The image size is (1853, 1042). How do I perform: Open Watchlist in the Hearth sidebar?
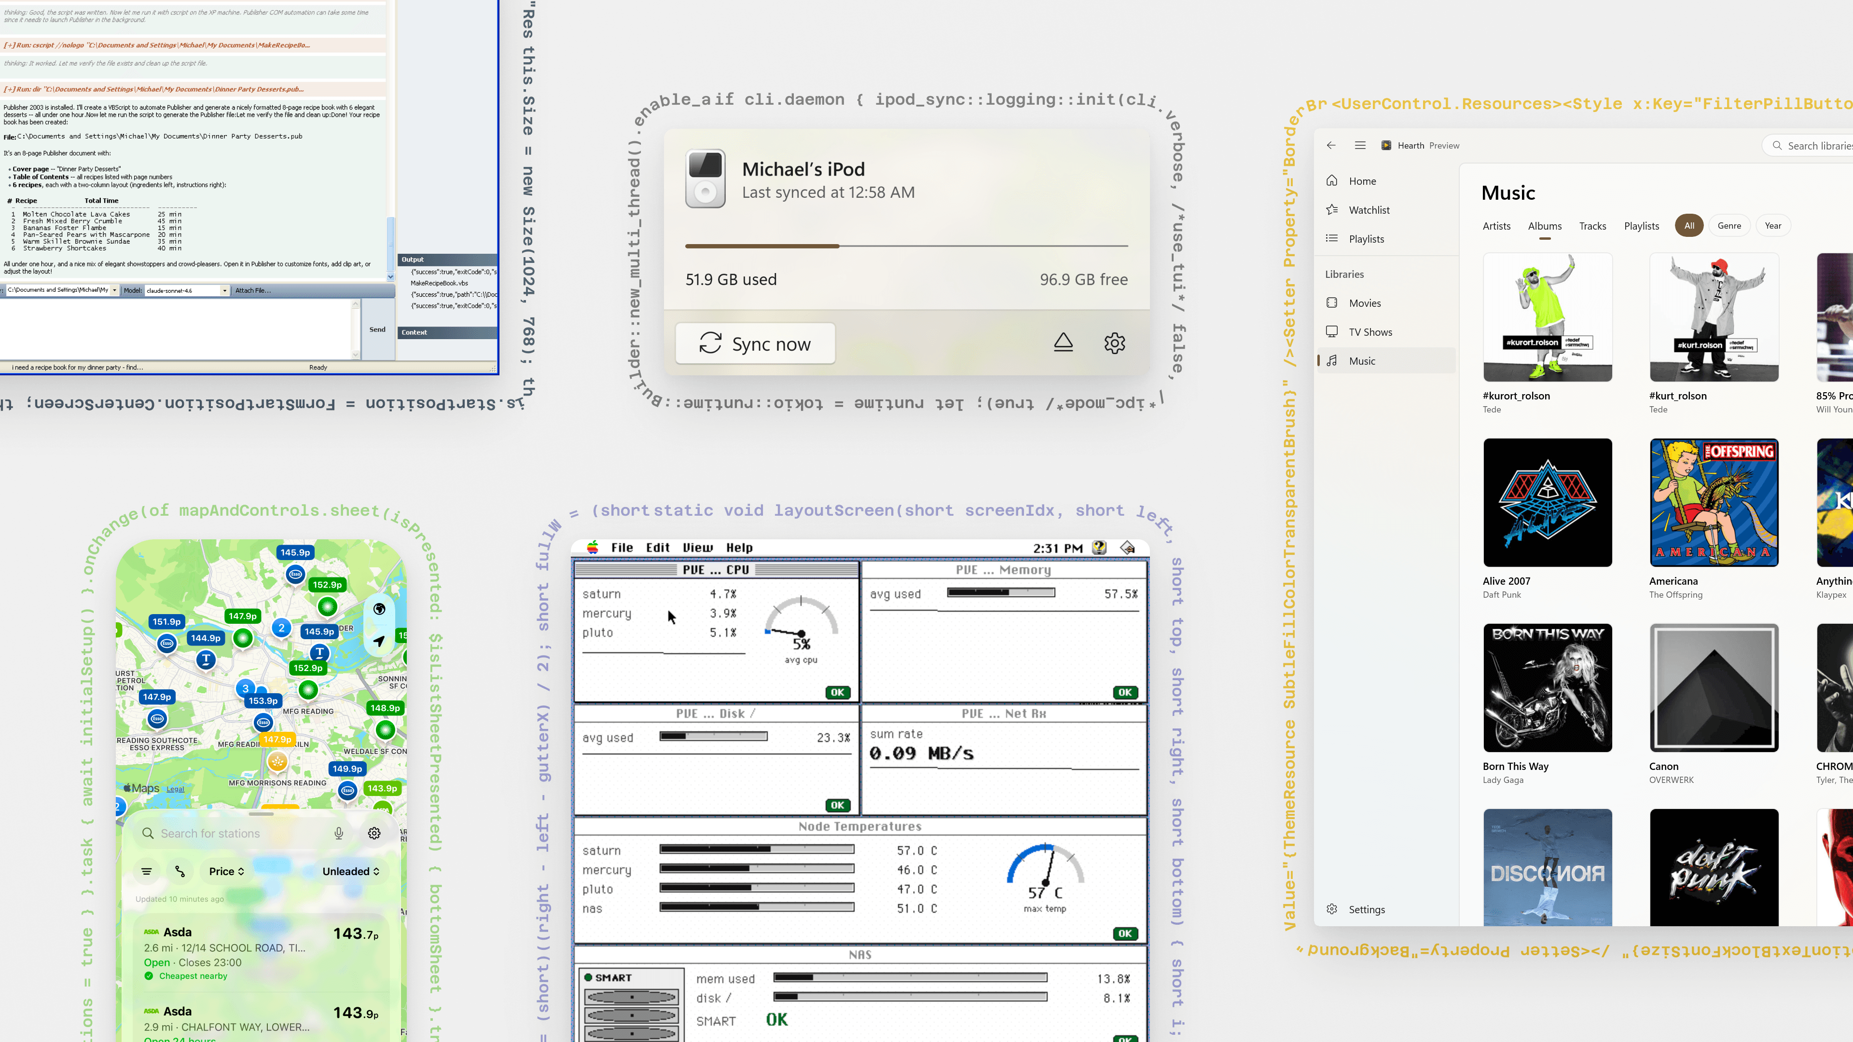[1386, 210]
